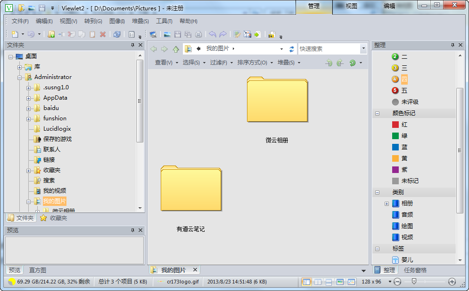Image resolution: width=469 pixels, height=291 pixels.
Task: Click the rotate left arrow icon
Action: click(213, 34)
